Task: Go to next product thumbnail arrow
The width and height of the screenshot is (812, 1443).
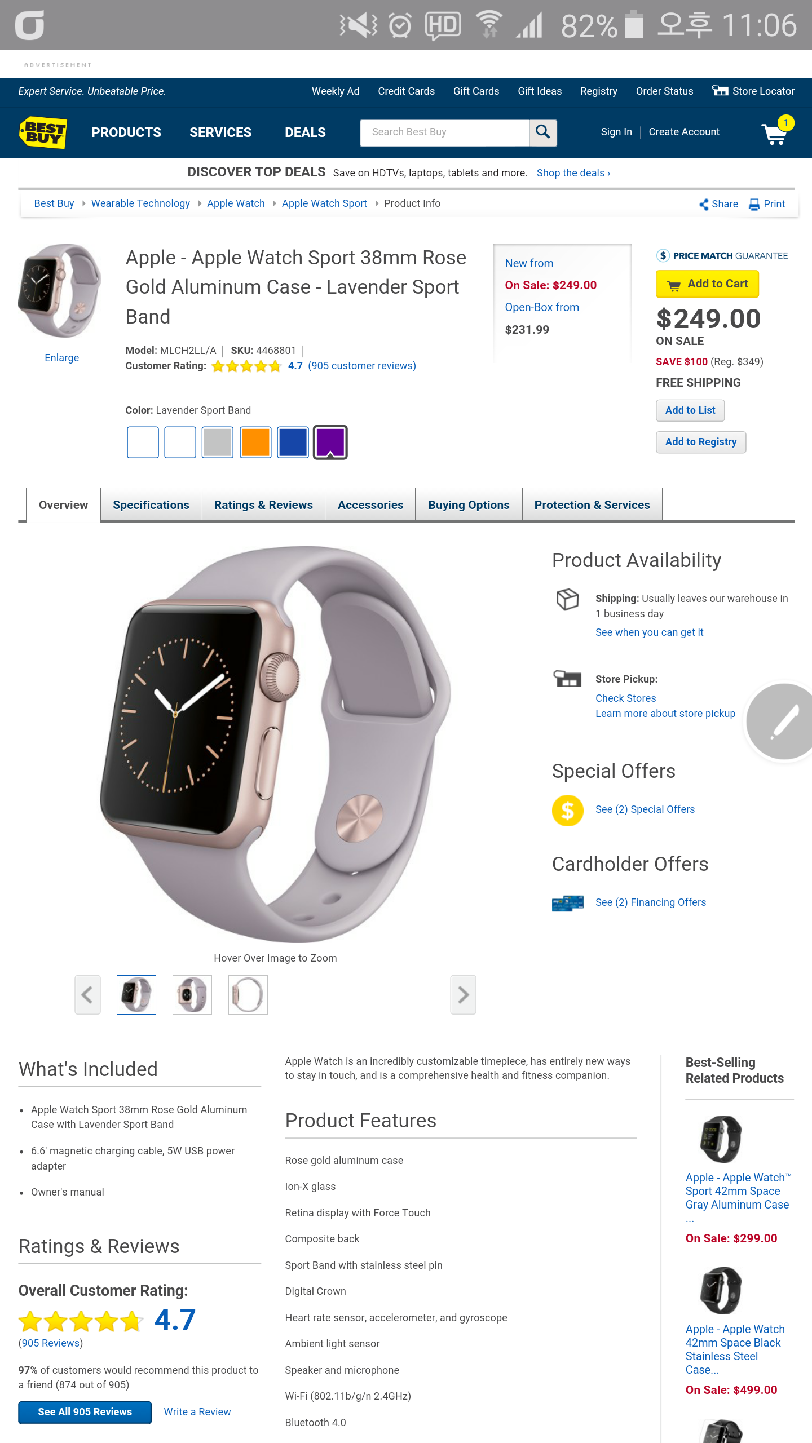Action: coord(463,995)
